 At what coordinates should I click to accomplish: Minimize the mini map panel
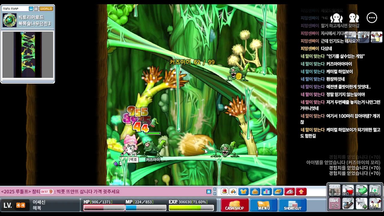[x=31, y=9]
